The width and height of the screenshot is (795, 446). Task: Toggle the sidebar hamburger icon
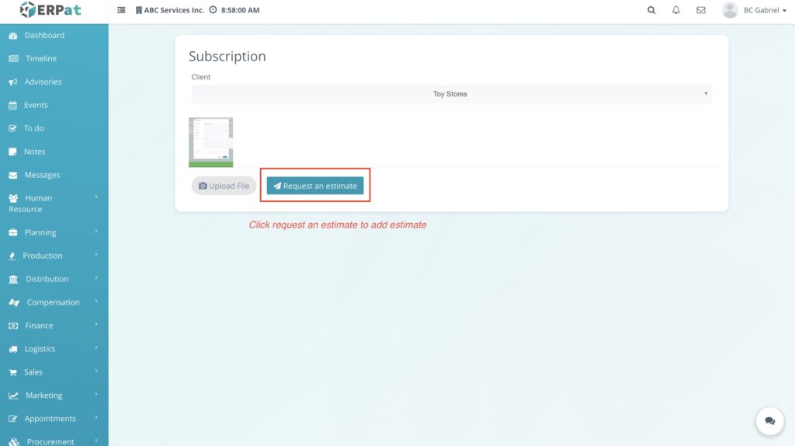click(121, 10)
